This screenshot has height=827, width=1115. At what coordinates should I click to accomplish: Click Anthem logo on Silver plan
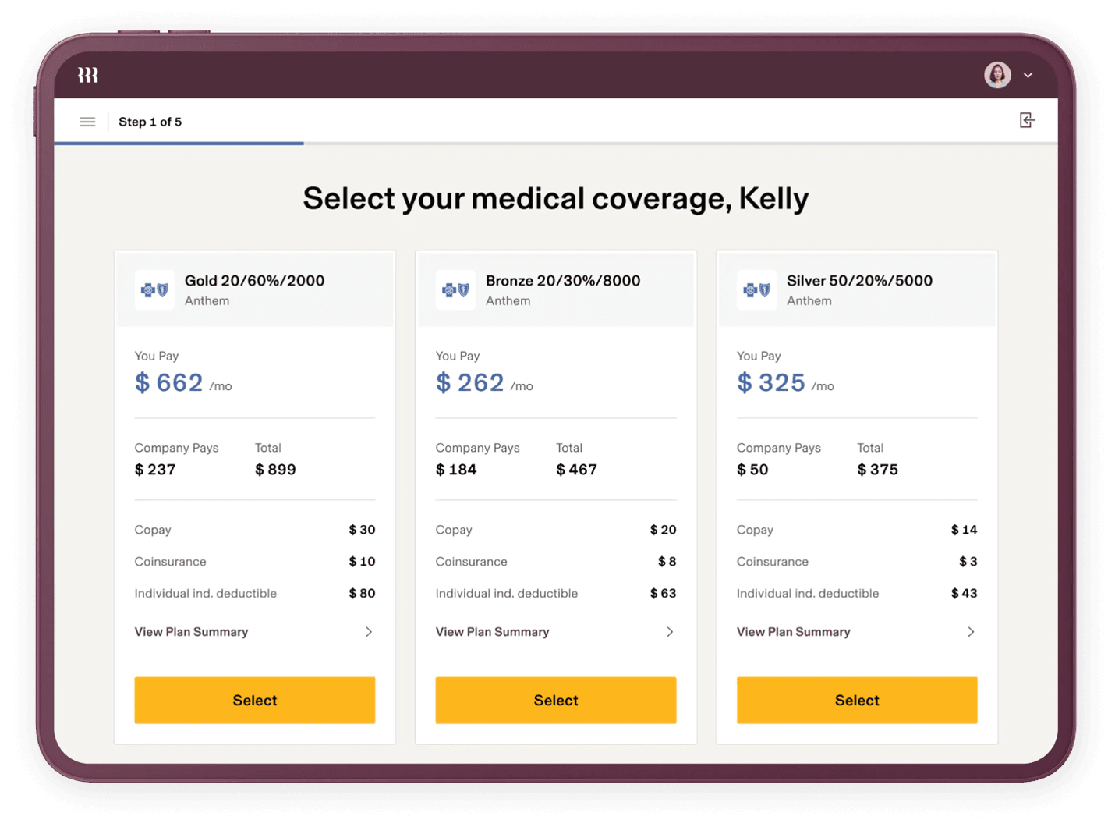click(756, 290)
